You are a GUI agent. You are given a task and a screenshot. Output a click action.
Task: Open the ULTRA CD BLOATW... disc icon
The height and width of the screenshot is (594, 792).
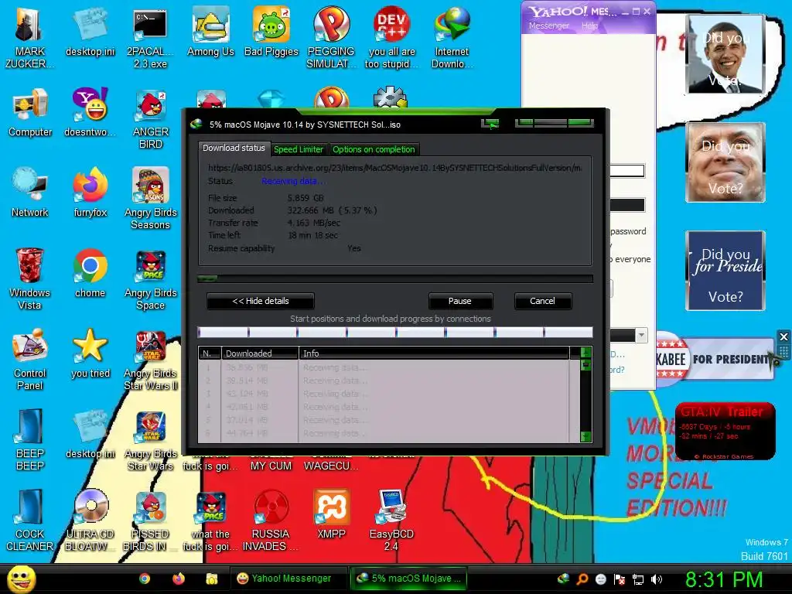(90, 519)
